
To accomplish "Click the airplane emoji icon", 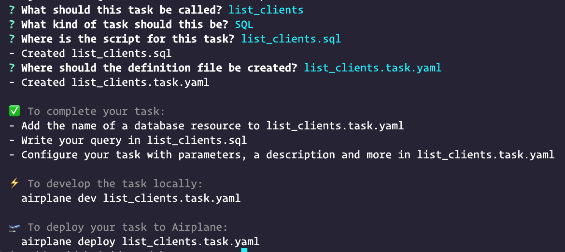I will 15,227.
